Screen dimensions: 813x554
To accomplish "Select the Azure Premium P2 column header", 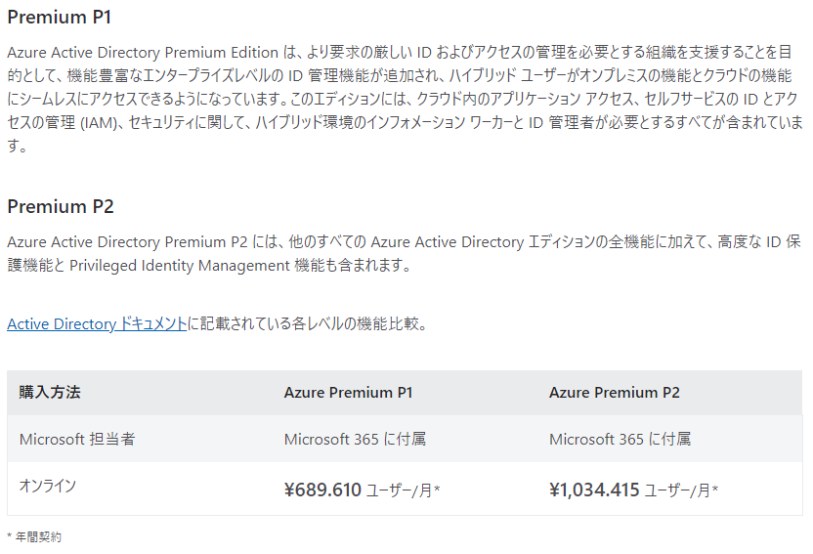I will point(615,393).
